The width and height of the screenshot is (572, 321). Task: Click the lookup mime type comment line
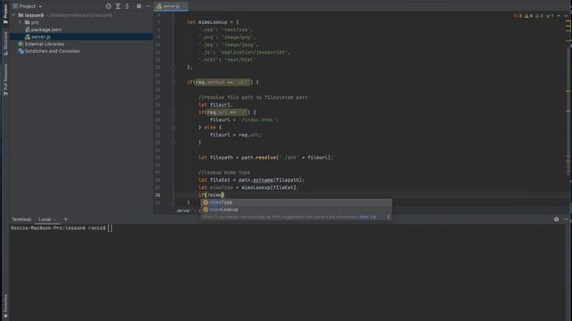[x=224, y=172]
